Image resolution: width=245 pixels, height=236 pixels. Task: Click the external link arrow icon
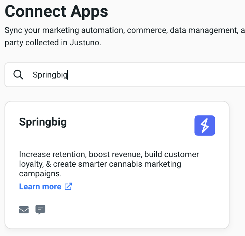68,187
